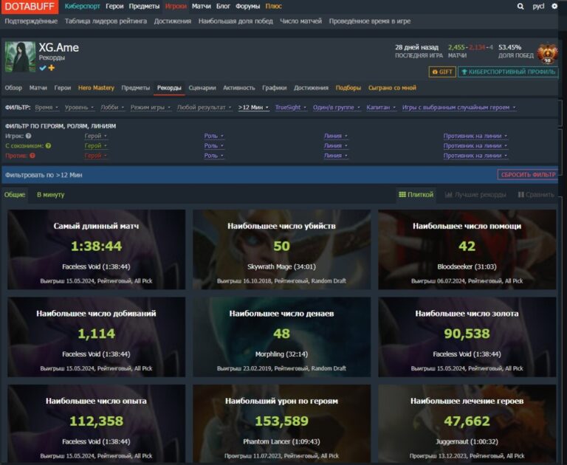
Task: Click the pycl account link
Action: pos(538,6)
